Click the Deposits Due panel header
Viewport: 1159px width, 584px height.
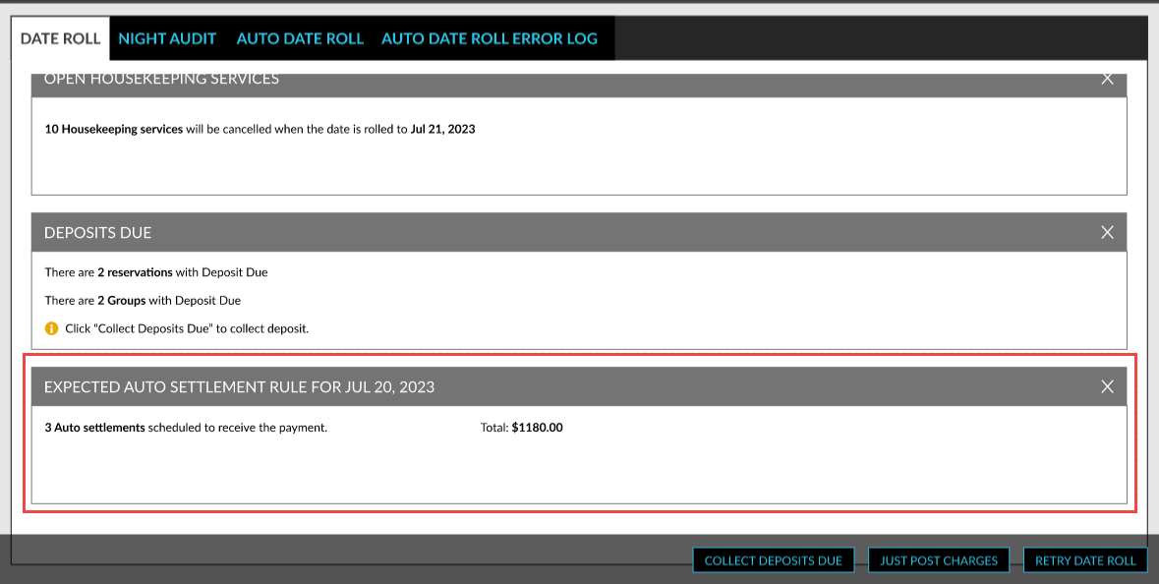(x=96, y=232)
